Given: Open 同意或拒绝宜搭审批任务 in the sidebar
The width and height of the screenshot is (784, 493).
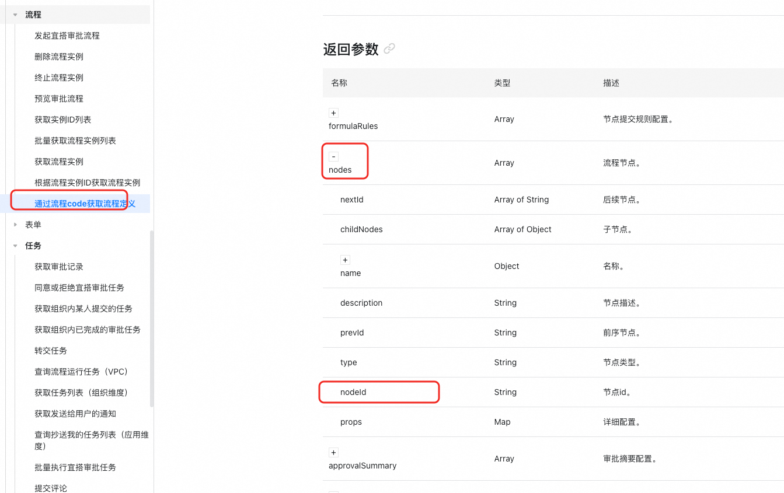Looking at the screenshot, I should (79, 288).
